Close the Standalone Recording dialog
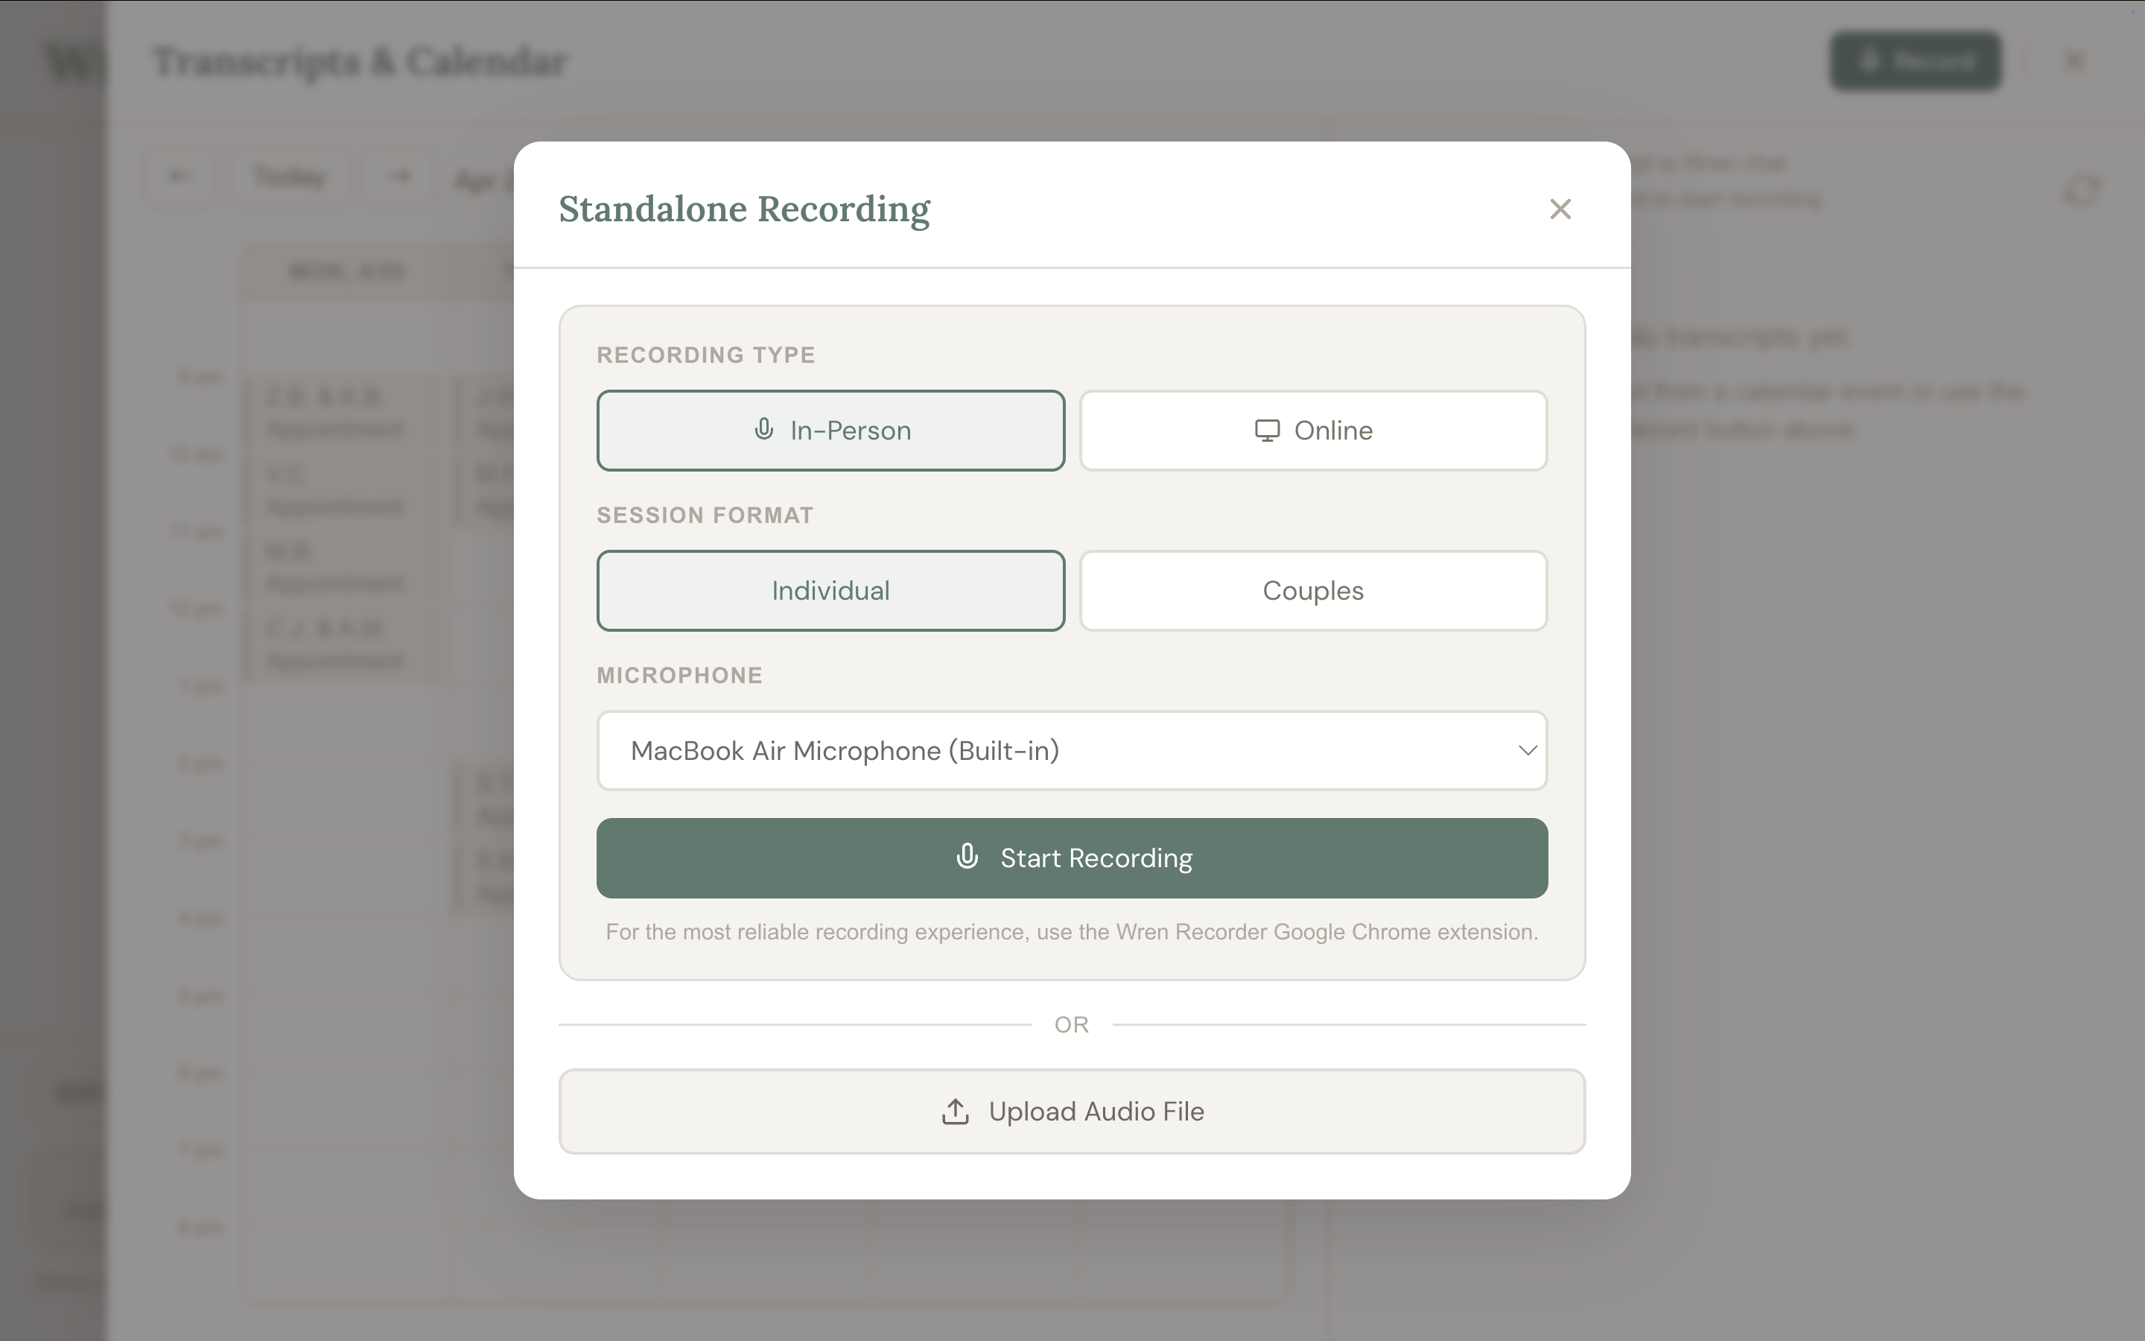Screen dimensions: 2145x1341 tap(1560, 209)
